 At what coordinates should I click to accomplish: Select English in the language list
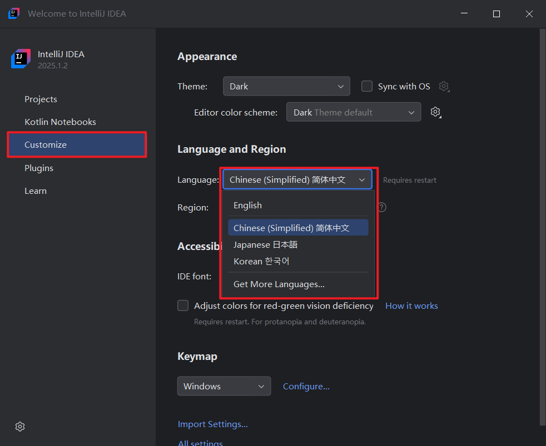click(298, 206)
